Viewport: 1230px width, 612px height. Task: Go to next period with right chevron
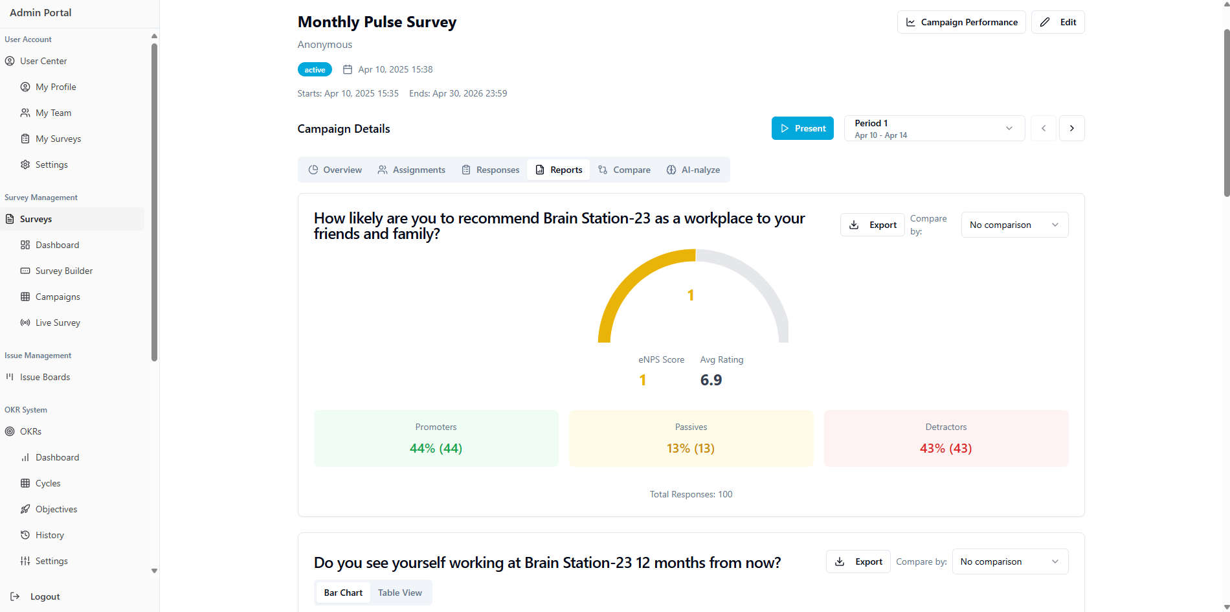click(1072, 128)
